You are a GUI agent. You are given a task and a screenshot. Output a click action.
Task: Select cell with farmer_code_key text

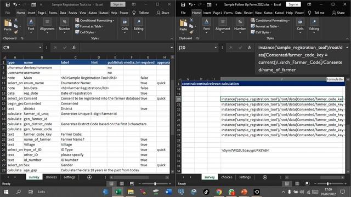[42, 134]
